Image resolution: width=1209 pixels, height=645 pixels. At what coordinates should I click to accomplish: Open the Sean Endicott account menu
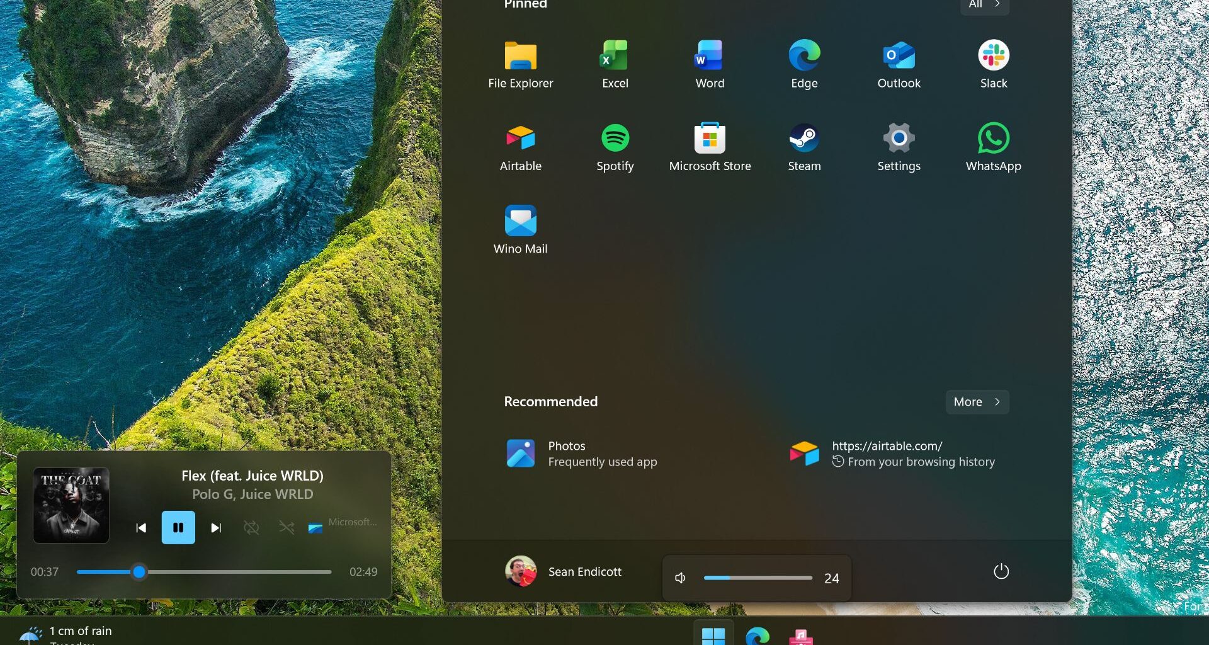tap(564, 571)
